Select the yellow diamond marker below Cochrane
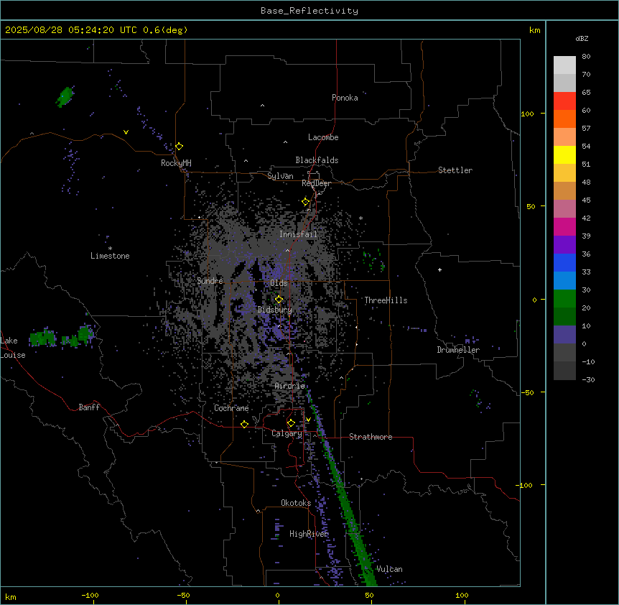This screenshot has width=619, height=605. [x=244, y=424]
